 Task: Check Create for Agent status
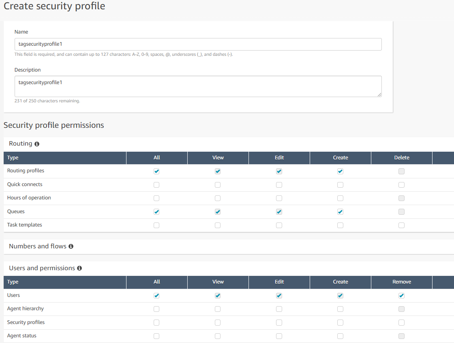(x=340, y=336)
